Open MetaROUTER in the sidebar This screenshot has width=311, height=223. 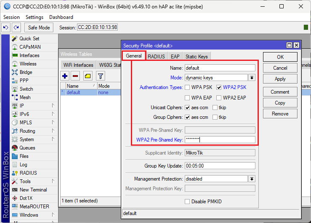point(35,207)
